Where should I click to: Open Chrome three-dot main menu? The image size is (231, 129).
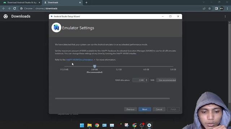[x=227, y=9]
